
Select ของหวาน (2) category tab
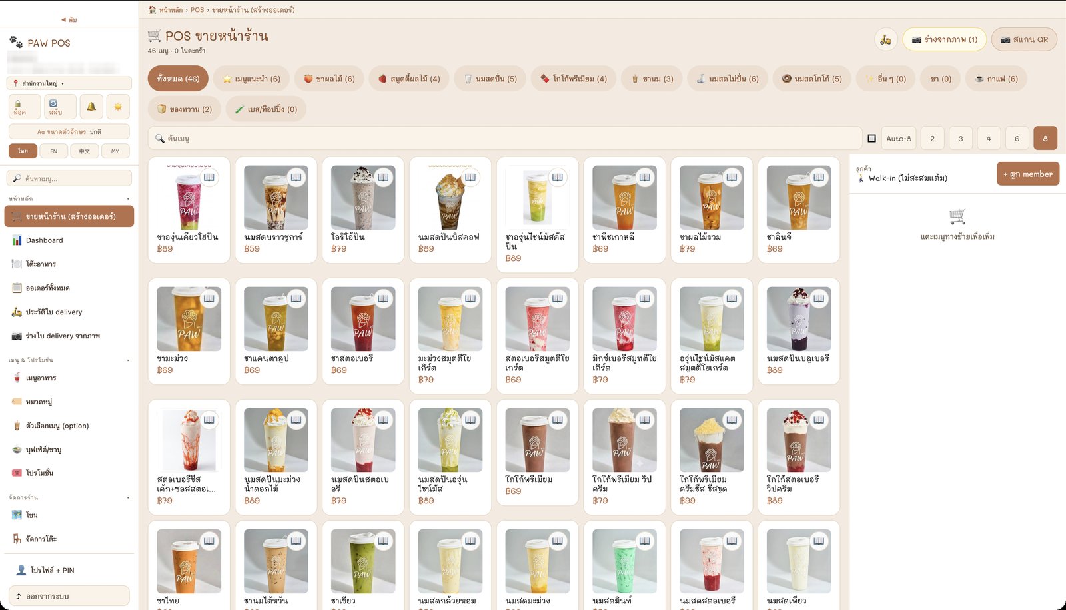185,109
